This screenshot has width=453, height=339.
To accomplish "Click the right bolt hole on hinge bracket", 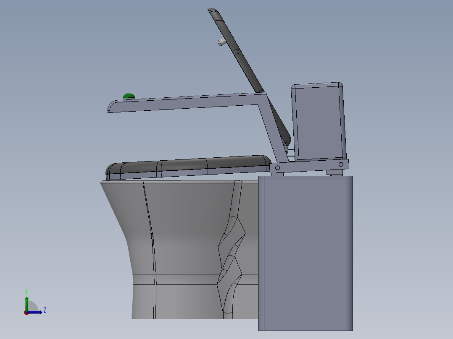I will 341,164.
